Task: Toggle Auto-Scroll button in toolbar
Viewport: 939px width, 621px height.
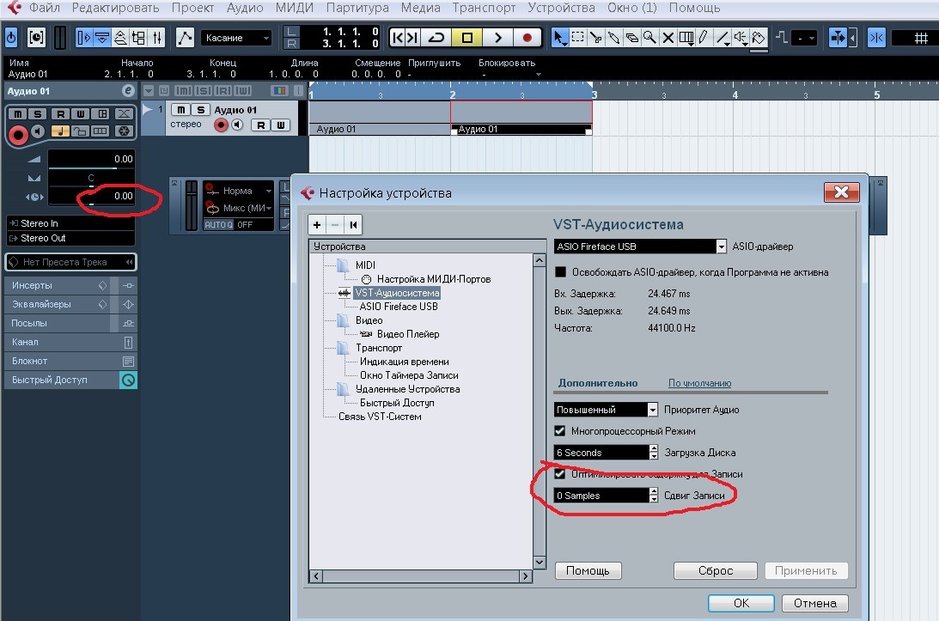Action: coord(838,38)
